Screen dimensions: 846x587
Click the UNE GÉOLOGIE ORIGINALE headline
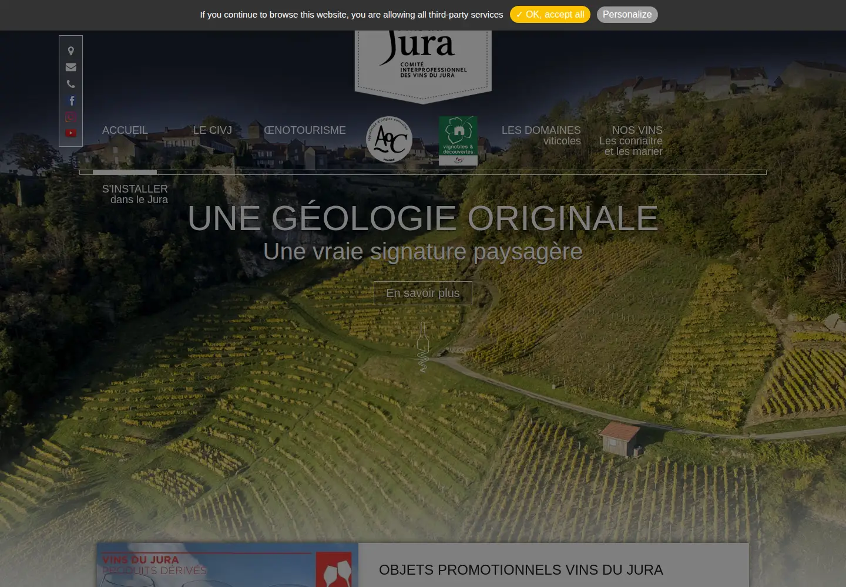click(x=423, y=218)
